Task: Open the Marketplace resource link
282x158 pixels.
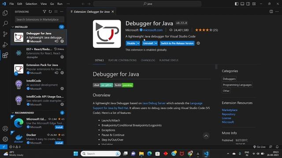Action: [x=230, y=110]
